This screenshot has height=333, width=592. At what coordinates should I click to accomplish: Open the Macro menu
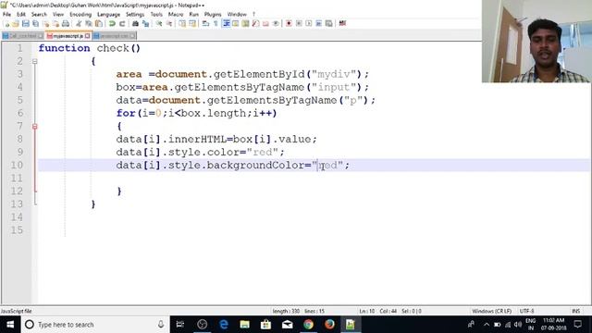[x=176, y=15]
